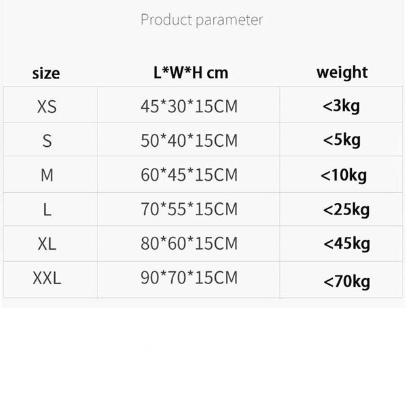The width and height of the screenshot is (406, 406).
Task: Select the M size cell
Action: pos(47,175)
